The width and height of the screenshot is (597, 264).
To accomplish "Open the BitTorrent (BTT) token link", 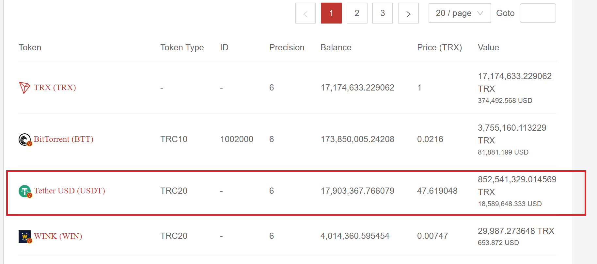I will point(64,139).
